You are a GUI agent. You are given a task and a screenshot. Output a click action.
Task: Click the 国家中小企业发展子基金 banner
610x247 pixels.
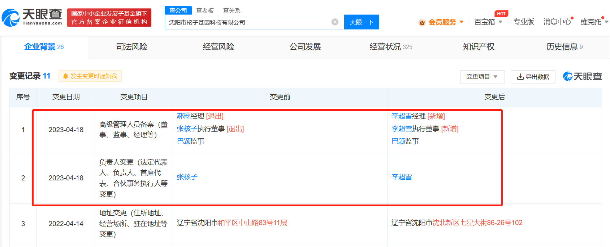109,18
